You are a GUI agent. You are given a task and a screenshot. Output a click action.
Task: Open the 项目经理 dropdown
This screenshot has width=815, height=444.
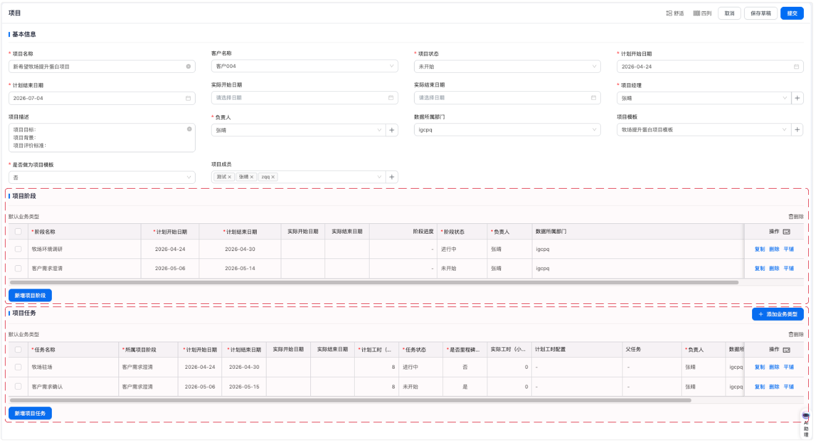[x=704, y=97]
